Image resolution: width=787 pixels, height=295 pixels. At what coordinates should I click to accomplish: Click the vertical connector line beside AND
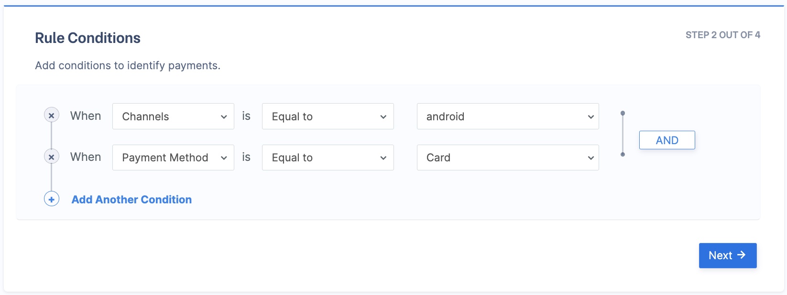[623, 134]
